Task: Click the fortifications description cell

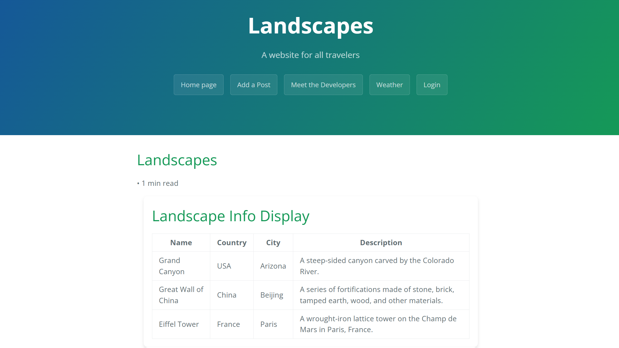Action: click(x=381, y=295)
